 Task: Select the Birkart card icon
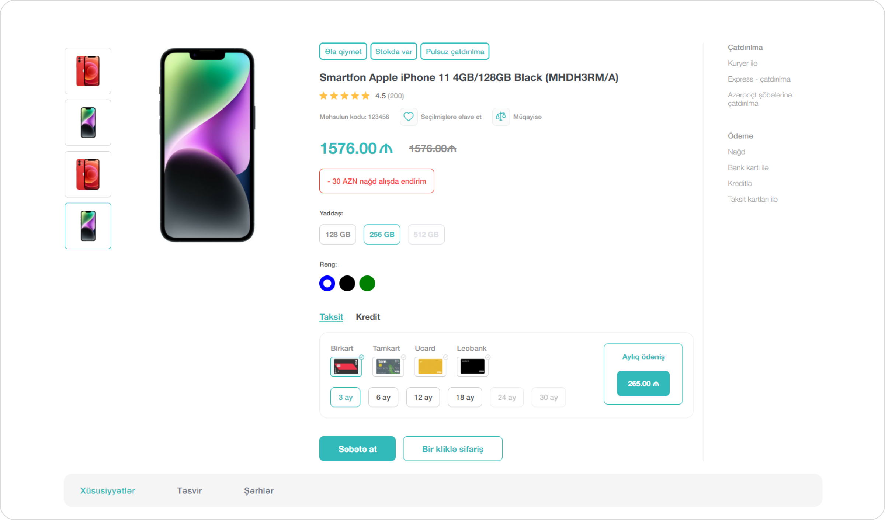click(x=346, y=367)
